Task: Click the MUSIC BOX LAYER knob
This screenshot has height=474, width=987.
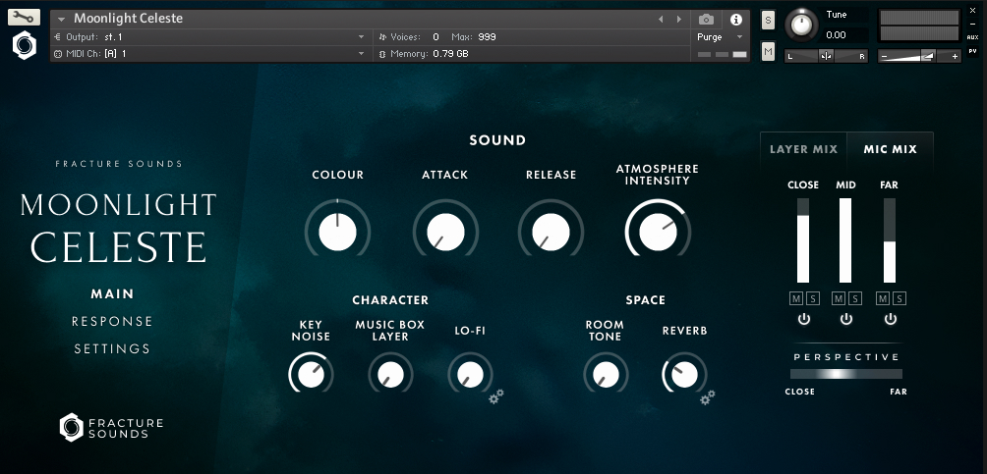Action: tap(390, 375)
